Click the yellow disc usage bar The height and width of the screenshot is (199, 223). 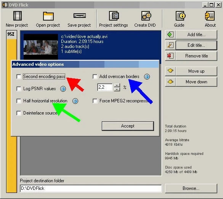click(11, 116)
